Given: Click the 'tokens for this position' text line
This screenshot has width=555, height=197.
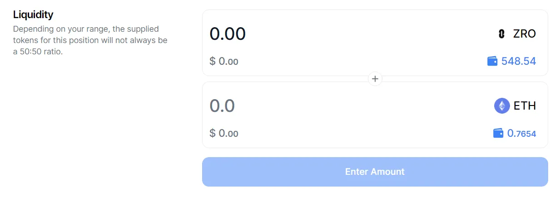Looking at the screenshot, I should [x=90, y=40].
